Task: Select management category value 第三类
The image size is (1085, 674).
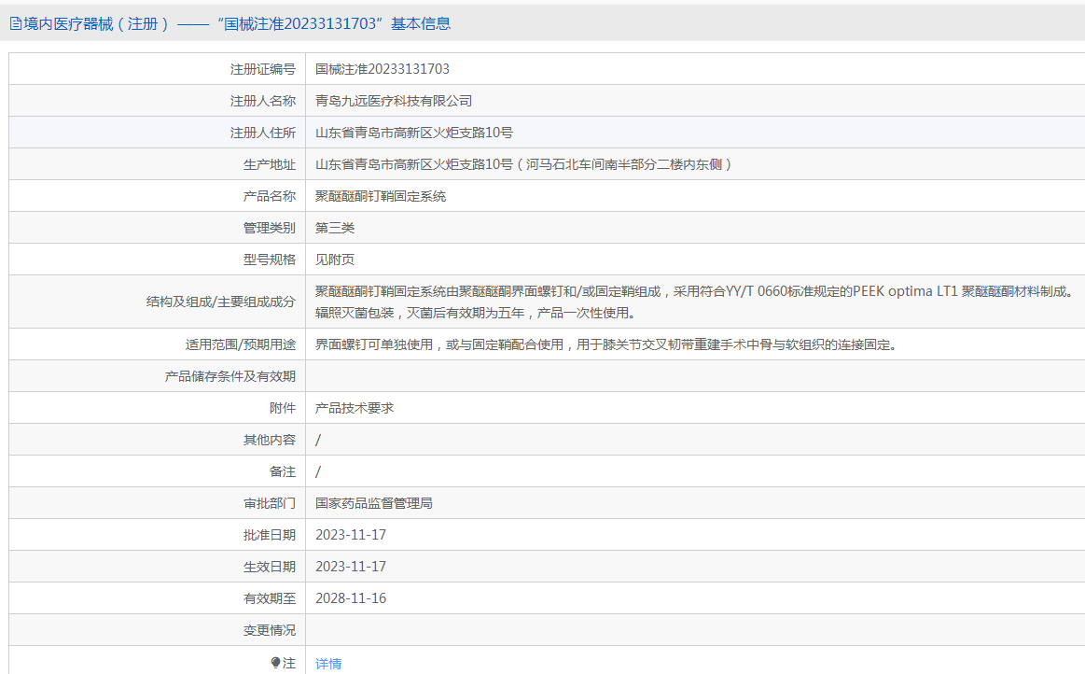Action: pos(335,228)
